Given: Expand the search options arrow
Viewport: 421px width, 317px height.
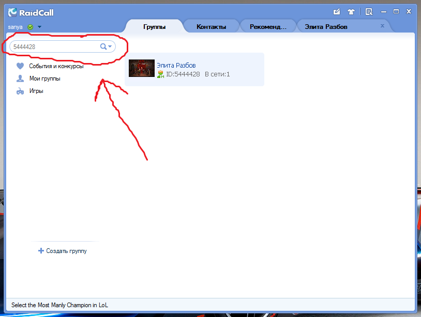Looking at the screenshot, I should (x=110, y=46).
